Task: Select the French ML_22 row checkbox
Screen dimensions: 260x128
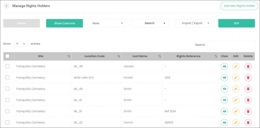Action: 7,122
